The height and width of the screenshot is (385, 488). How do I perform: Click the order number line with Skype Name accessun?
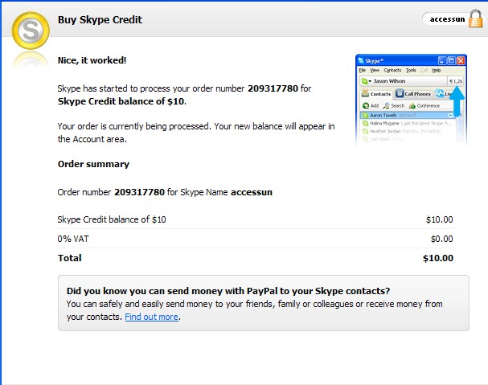click(165, 192)
